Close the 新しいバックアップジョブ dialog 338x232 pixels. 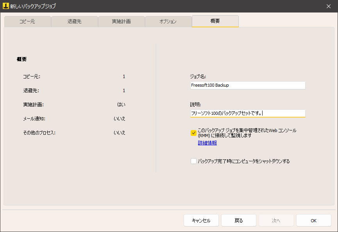click(x=328, y=6)
